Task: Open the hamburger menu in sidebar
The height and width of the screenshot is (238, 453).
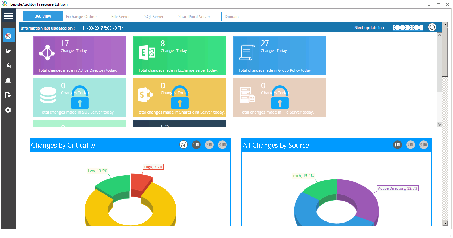Action: (x=9, y=16)
